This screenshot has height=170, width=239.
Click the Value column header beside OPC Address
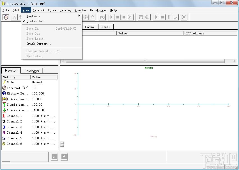click(150, 33)
